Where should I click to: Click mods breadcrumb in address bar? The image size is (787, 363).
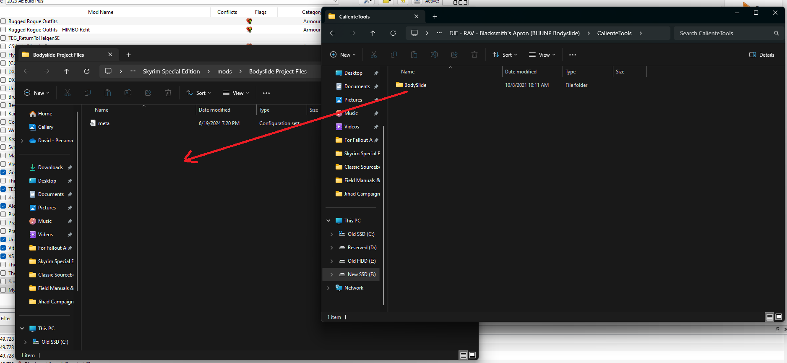[224, 71]
